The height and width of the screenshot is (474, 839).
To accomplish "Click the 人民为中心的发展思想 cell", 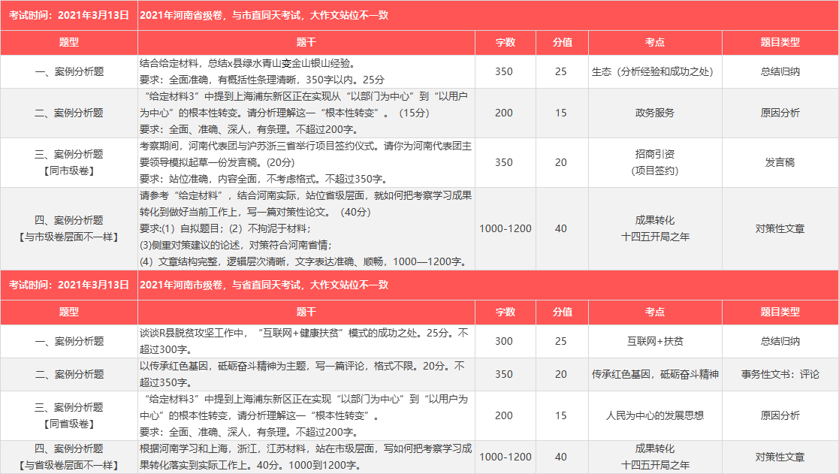I will coord(654,415).
